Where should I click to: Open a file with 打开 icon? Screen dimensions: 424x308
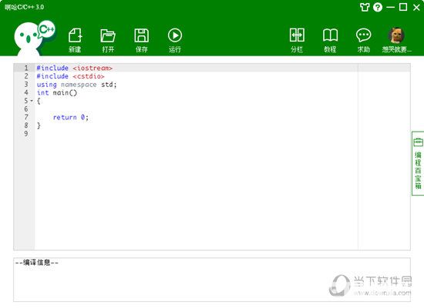[x=108, y=40]
